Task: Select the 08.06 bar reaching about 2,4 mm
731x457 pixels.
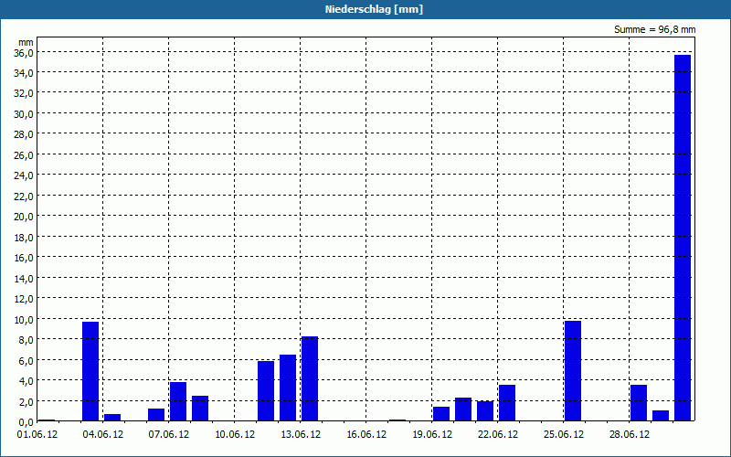Action: (x=200, y=409)
